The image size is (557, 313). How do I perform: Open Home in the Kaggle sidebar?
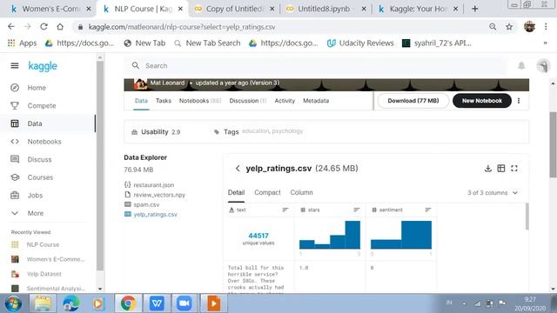click(37, 88)
